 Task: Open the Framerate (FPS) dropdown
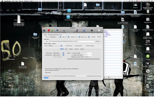tap(59, 55)
